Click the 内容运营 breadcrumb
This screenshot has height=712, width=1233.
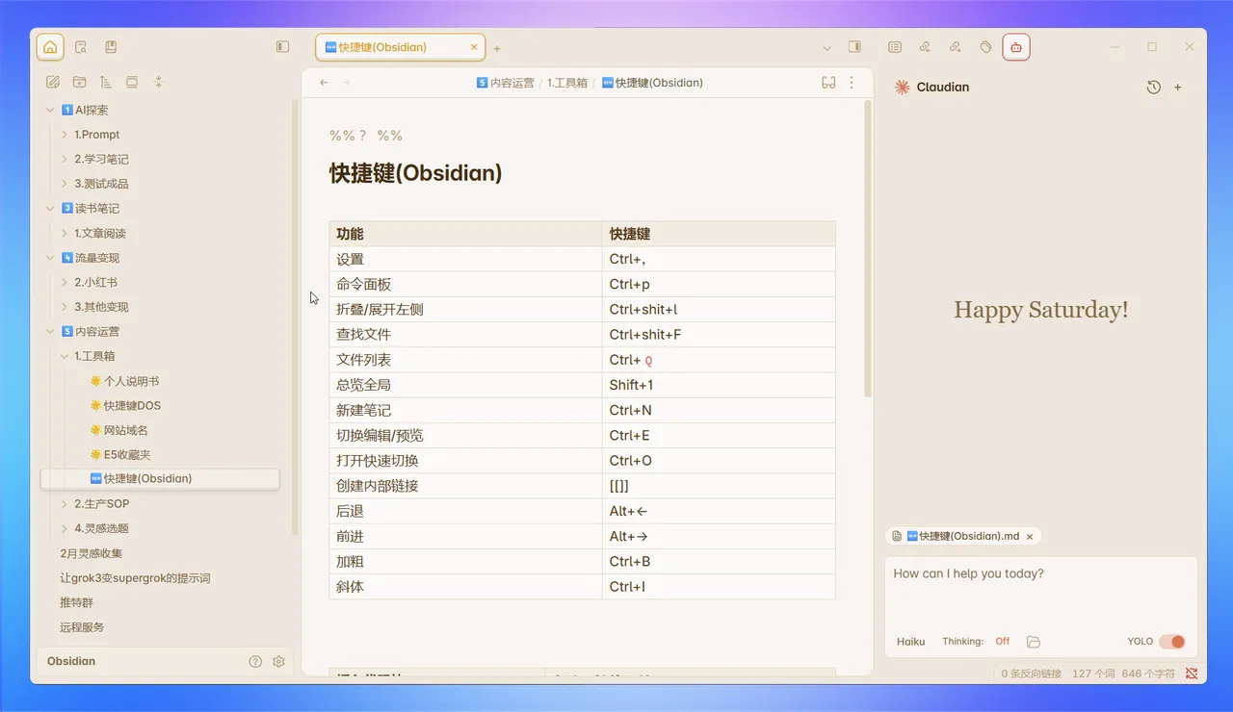(x=505, y=83)
